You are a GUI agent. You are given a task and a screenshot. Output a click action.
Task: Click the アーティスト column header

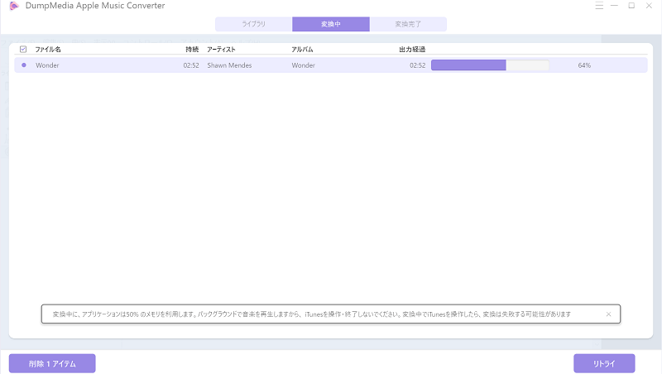pyautogui.click(x=221, y=50)
